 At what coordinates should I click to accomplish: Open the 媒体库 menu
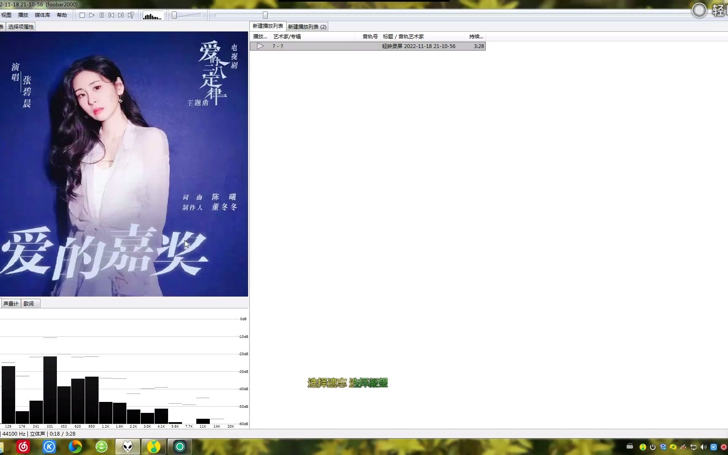click(x=42, y=15)
